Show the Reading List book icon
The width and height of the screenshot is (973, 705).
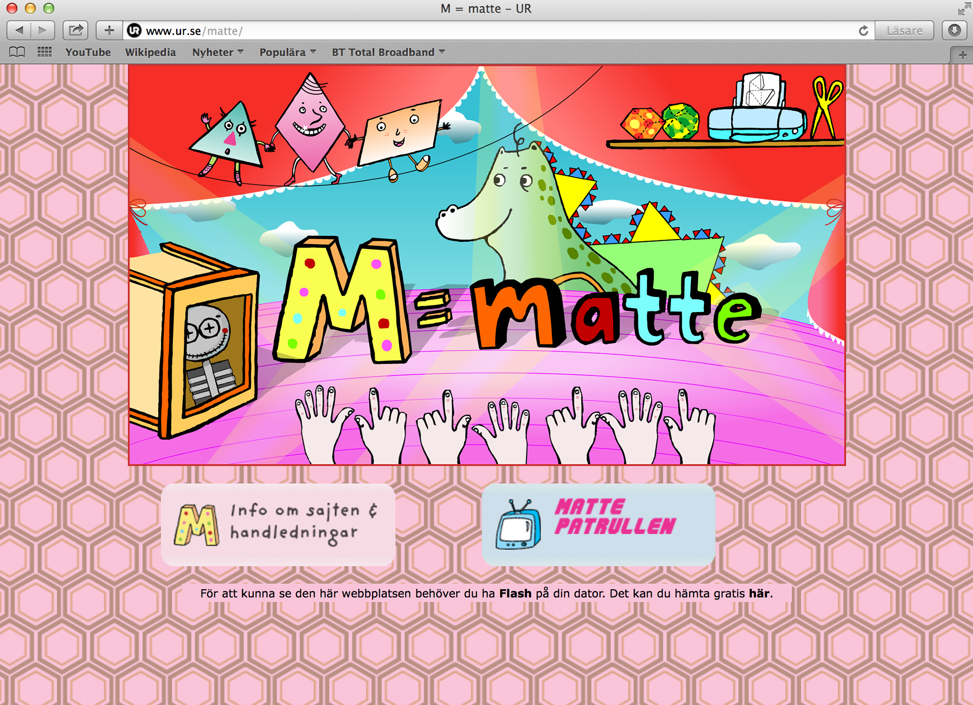pyautogui.click(x=17, y=52)
